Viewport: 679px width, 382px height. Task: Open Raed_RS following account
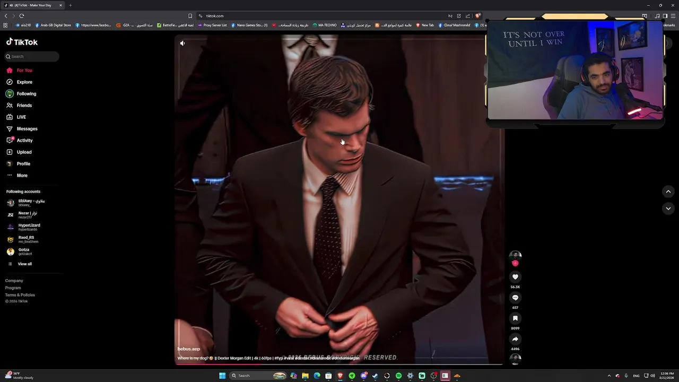pyautogui.click(x=23, y=239)
